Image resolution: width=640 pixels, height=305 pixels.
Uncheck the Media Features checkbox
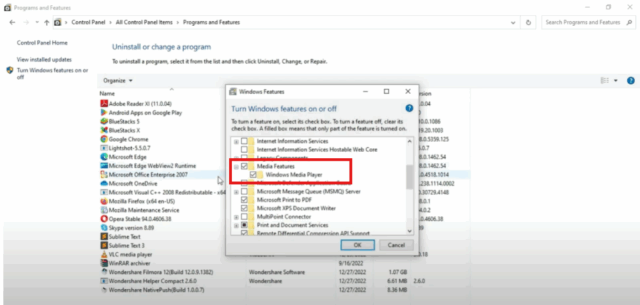tap(244, 166)
